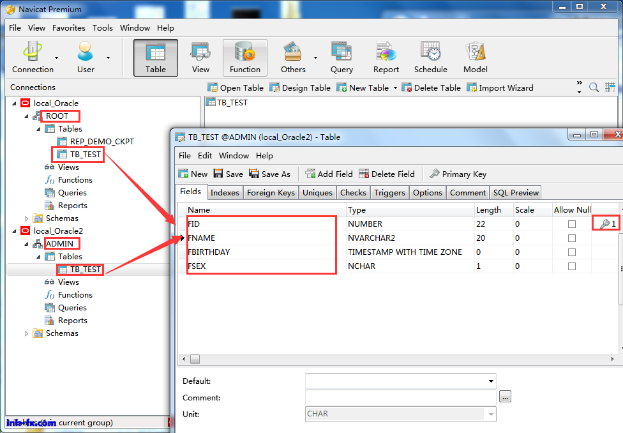The image size is (623, 433).
Task: Click the search magnifier icon in object bar
Action: tap(594, 87)
